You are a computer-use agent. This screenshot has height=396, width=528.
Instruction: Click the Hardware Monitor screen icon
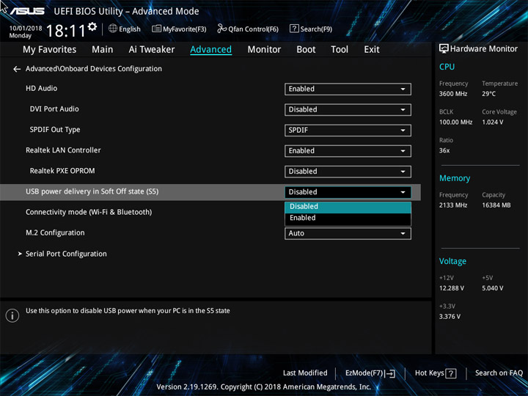click(x=444, y=49)
